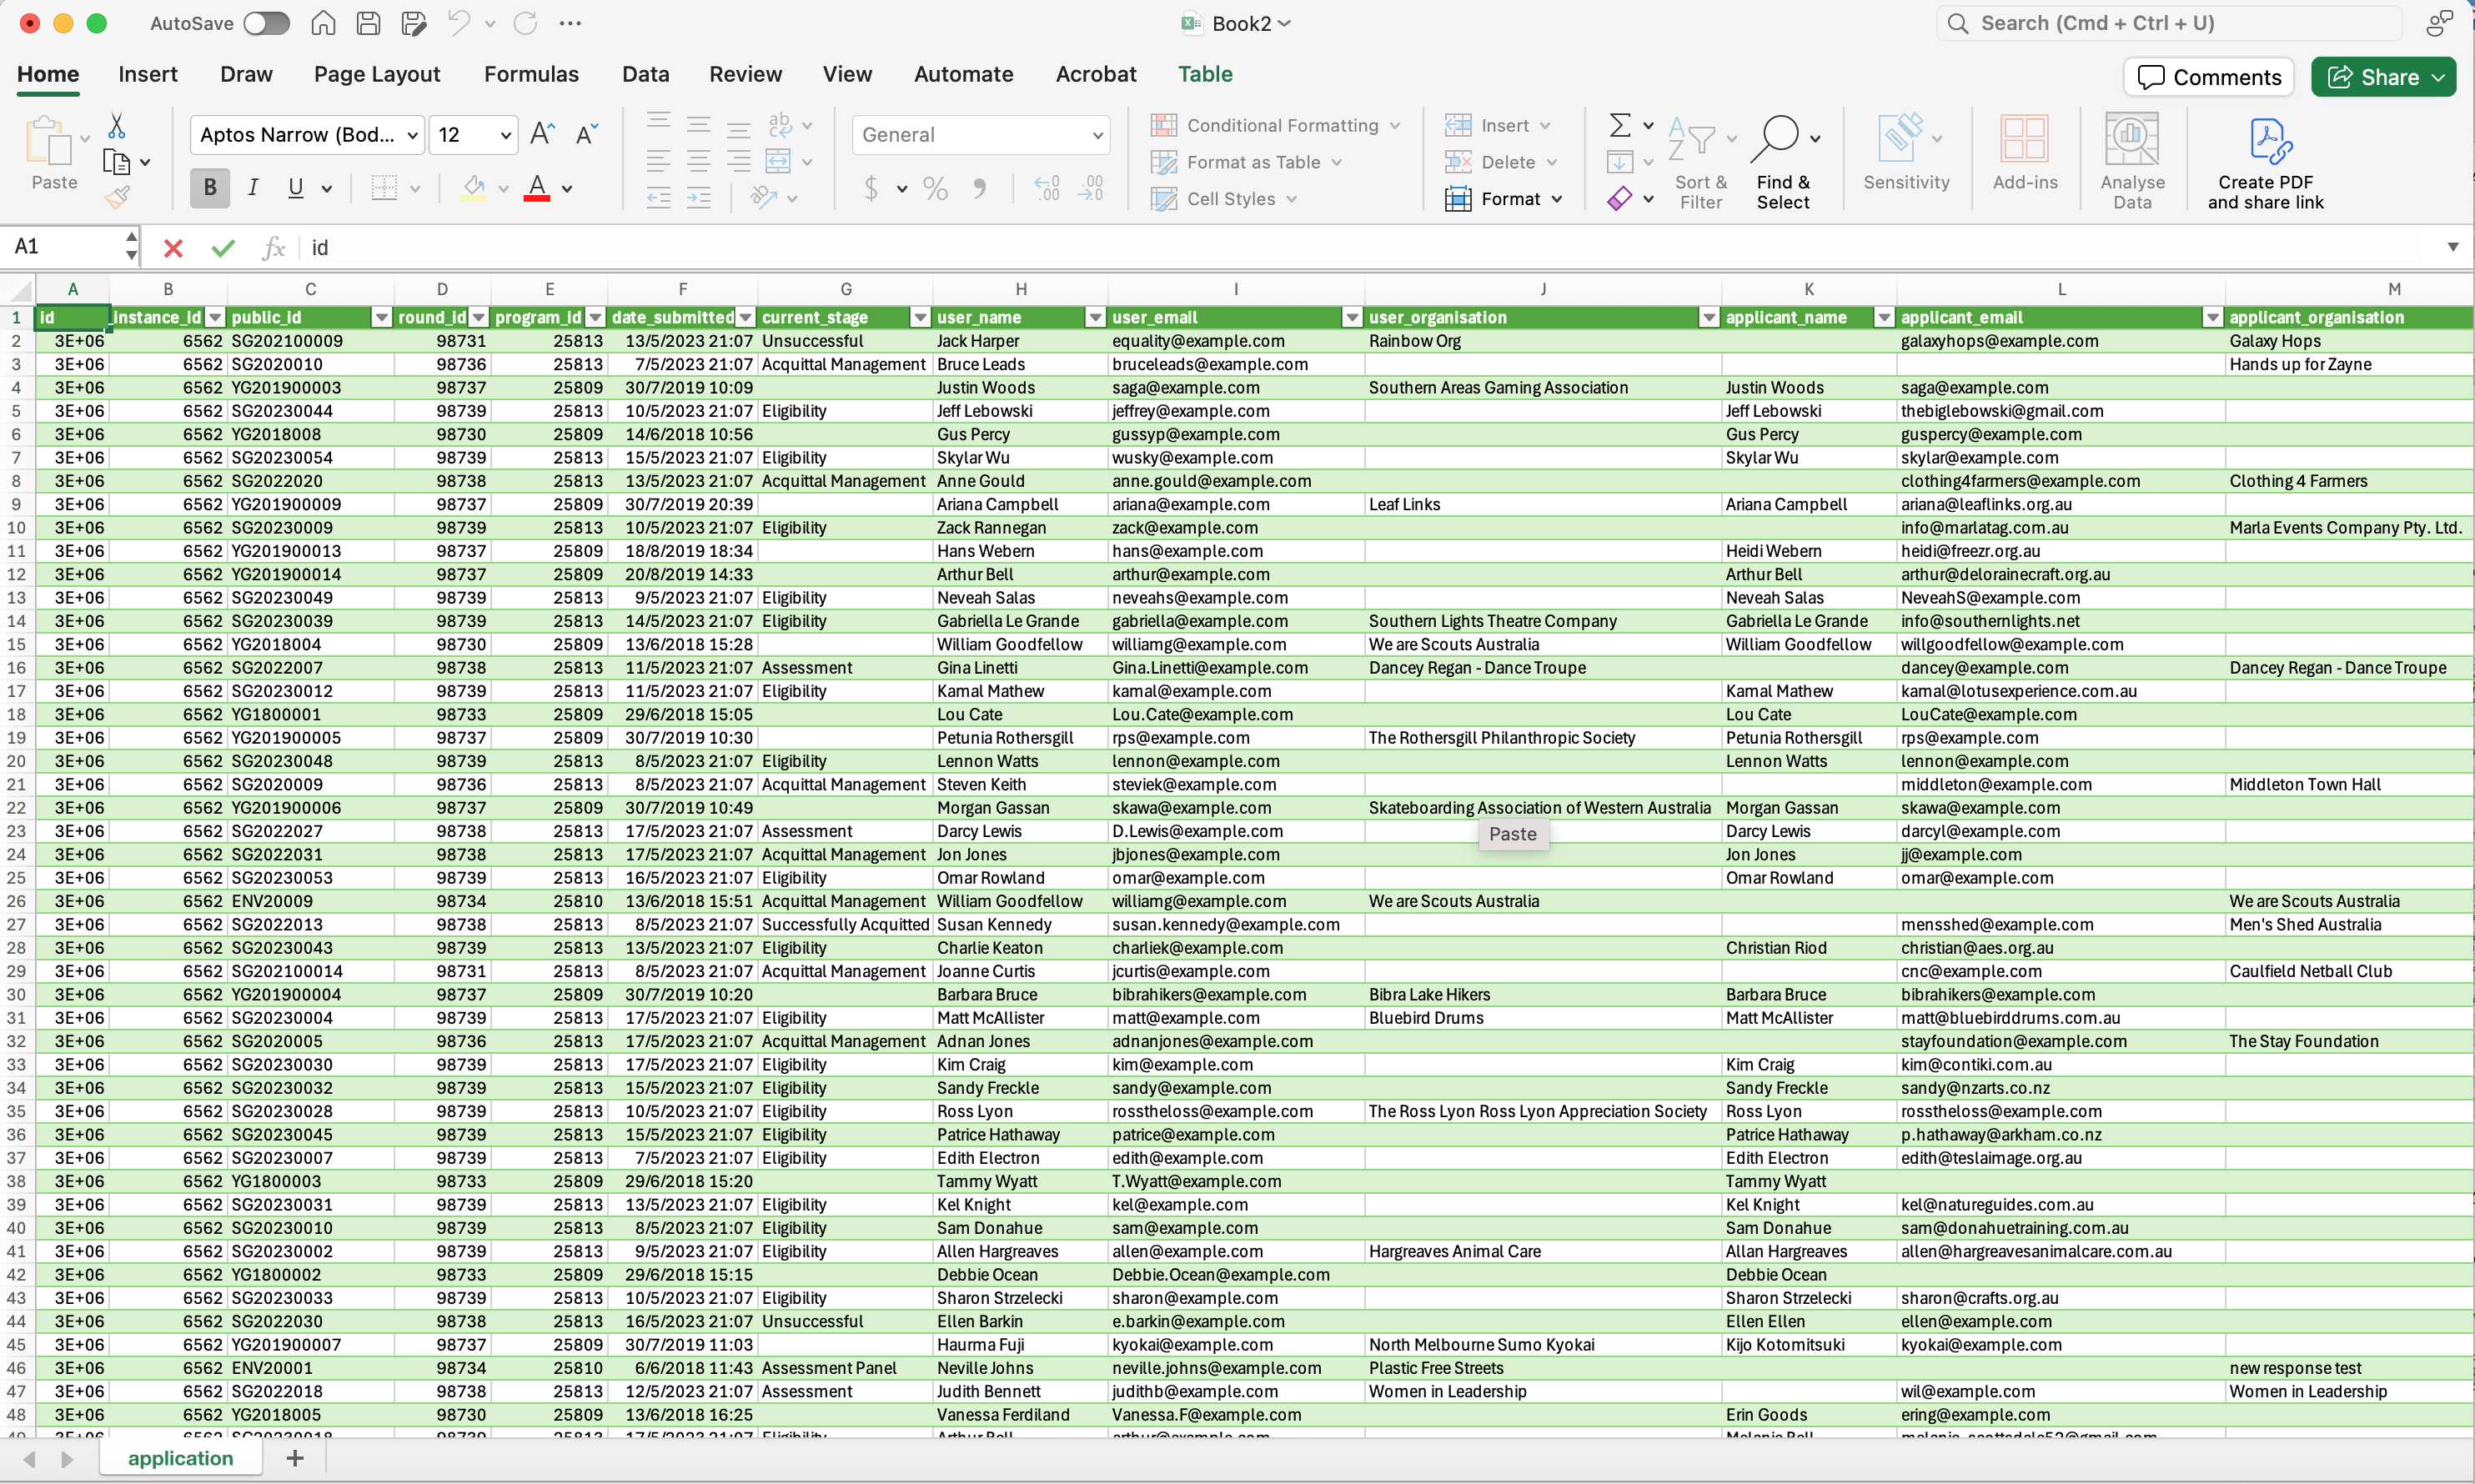2475x1484 pixels.
Task: Open the font size dropdown
Action: [505, 135]
